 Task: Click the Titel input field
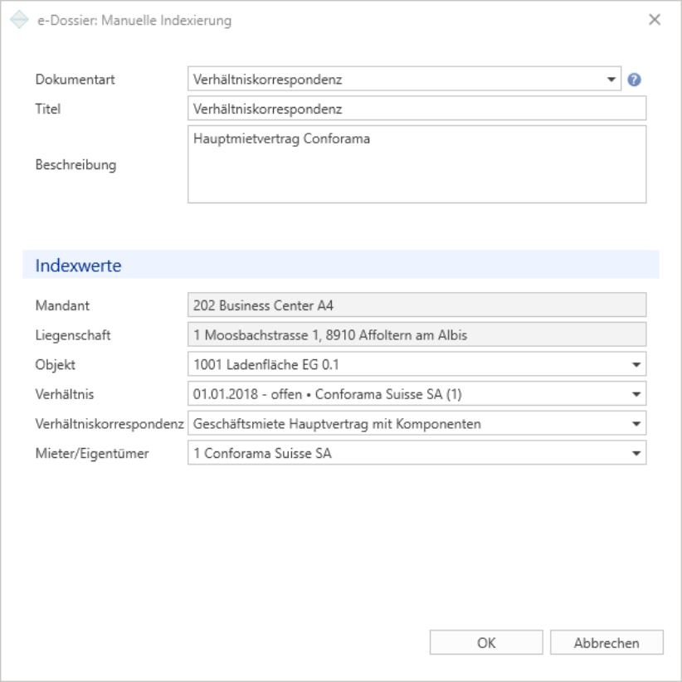click(417, 109)
